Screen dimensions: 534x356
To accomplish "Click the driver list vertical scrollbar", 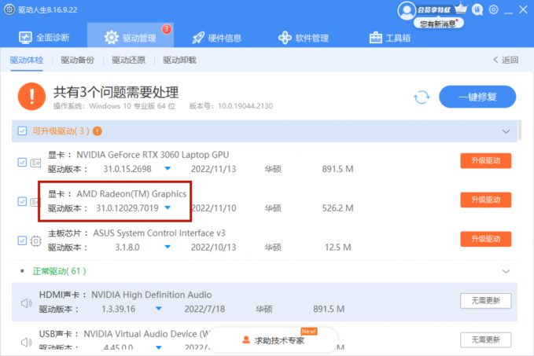I will click(x=520, y=130).
